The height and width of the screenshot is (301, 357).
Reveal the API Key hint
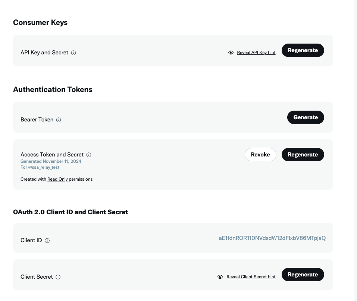(256, 53)
